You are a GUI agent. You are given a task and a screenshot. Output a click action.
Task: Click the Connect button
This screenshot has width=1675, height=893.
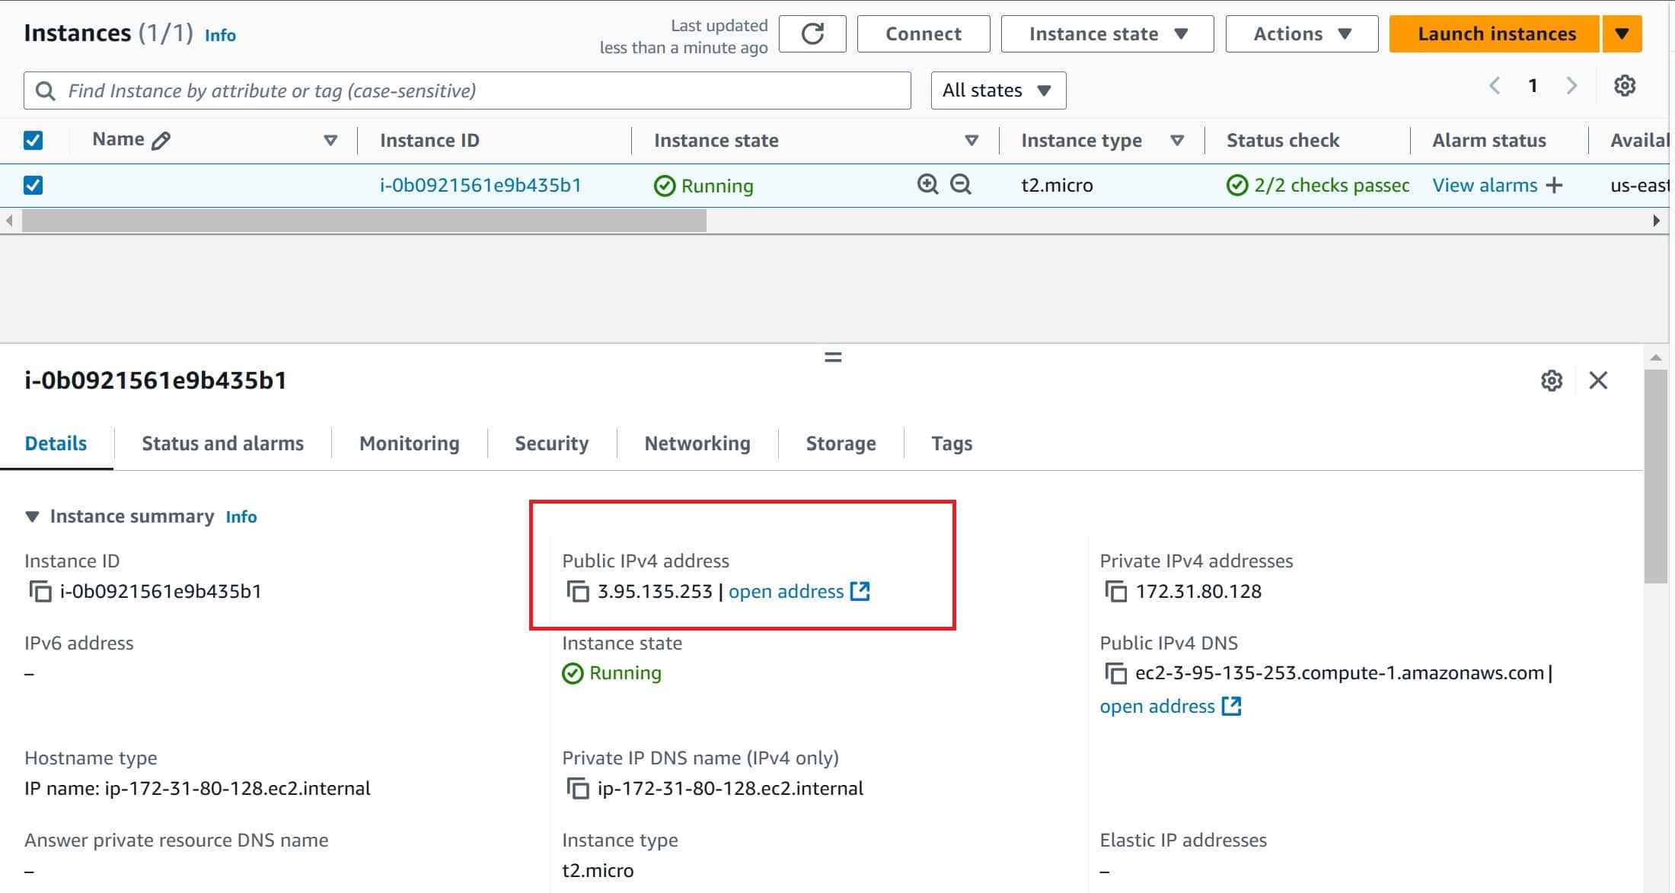(923, 33)
